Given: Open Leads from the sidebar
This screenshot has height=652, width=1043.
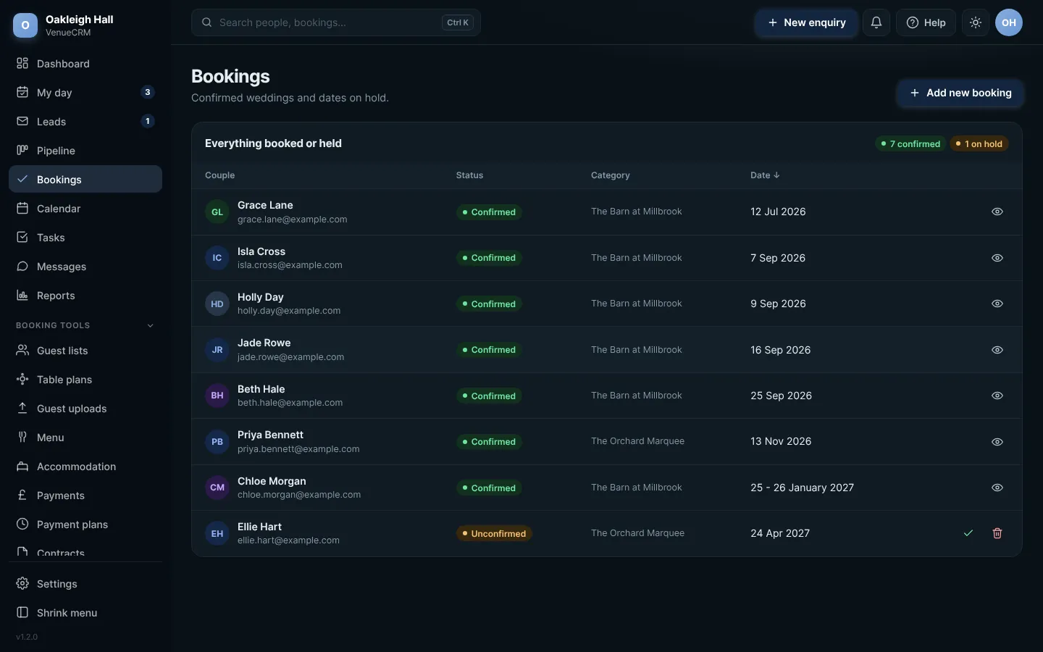Looking at the screenshot, I should (85, 122).
